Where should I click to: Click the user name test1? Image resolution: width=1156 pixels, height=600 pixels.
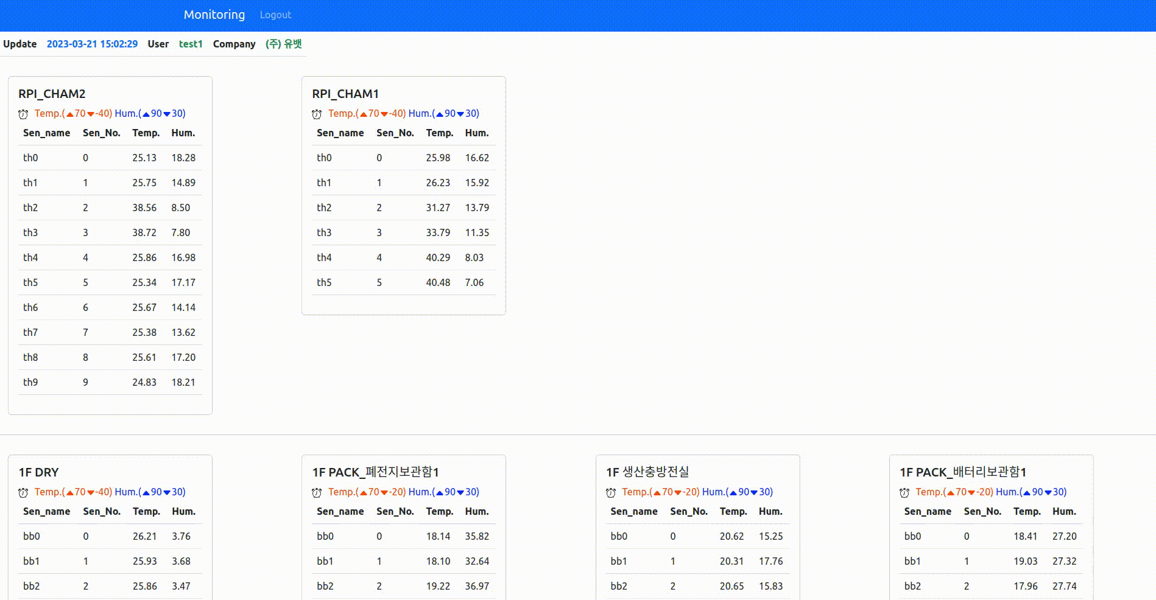coord(191,44)
